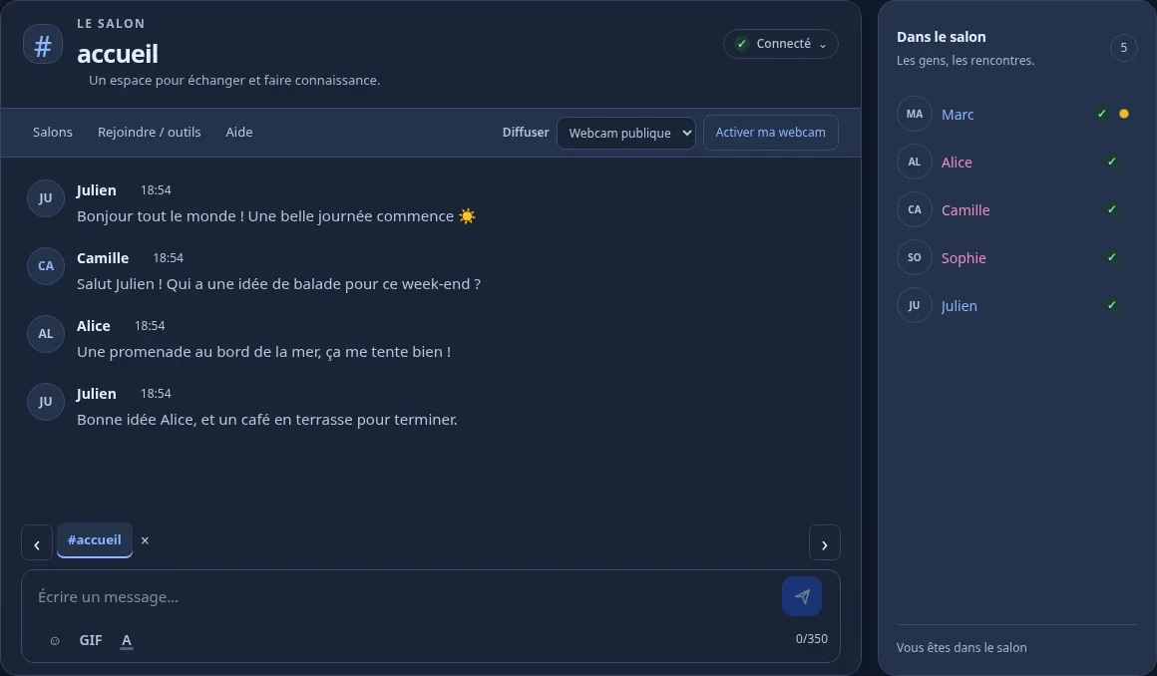Send message with paper plane button
The width and height of the screenshot is (1157, 676).
click(802, 596)
